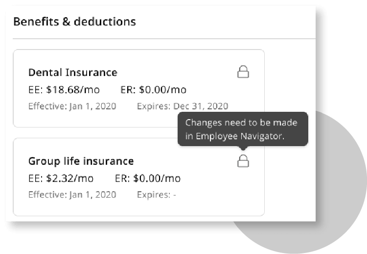
Task: Select the Group life insurance title
Action: coord(81,161)
